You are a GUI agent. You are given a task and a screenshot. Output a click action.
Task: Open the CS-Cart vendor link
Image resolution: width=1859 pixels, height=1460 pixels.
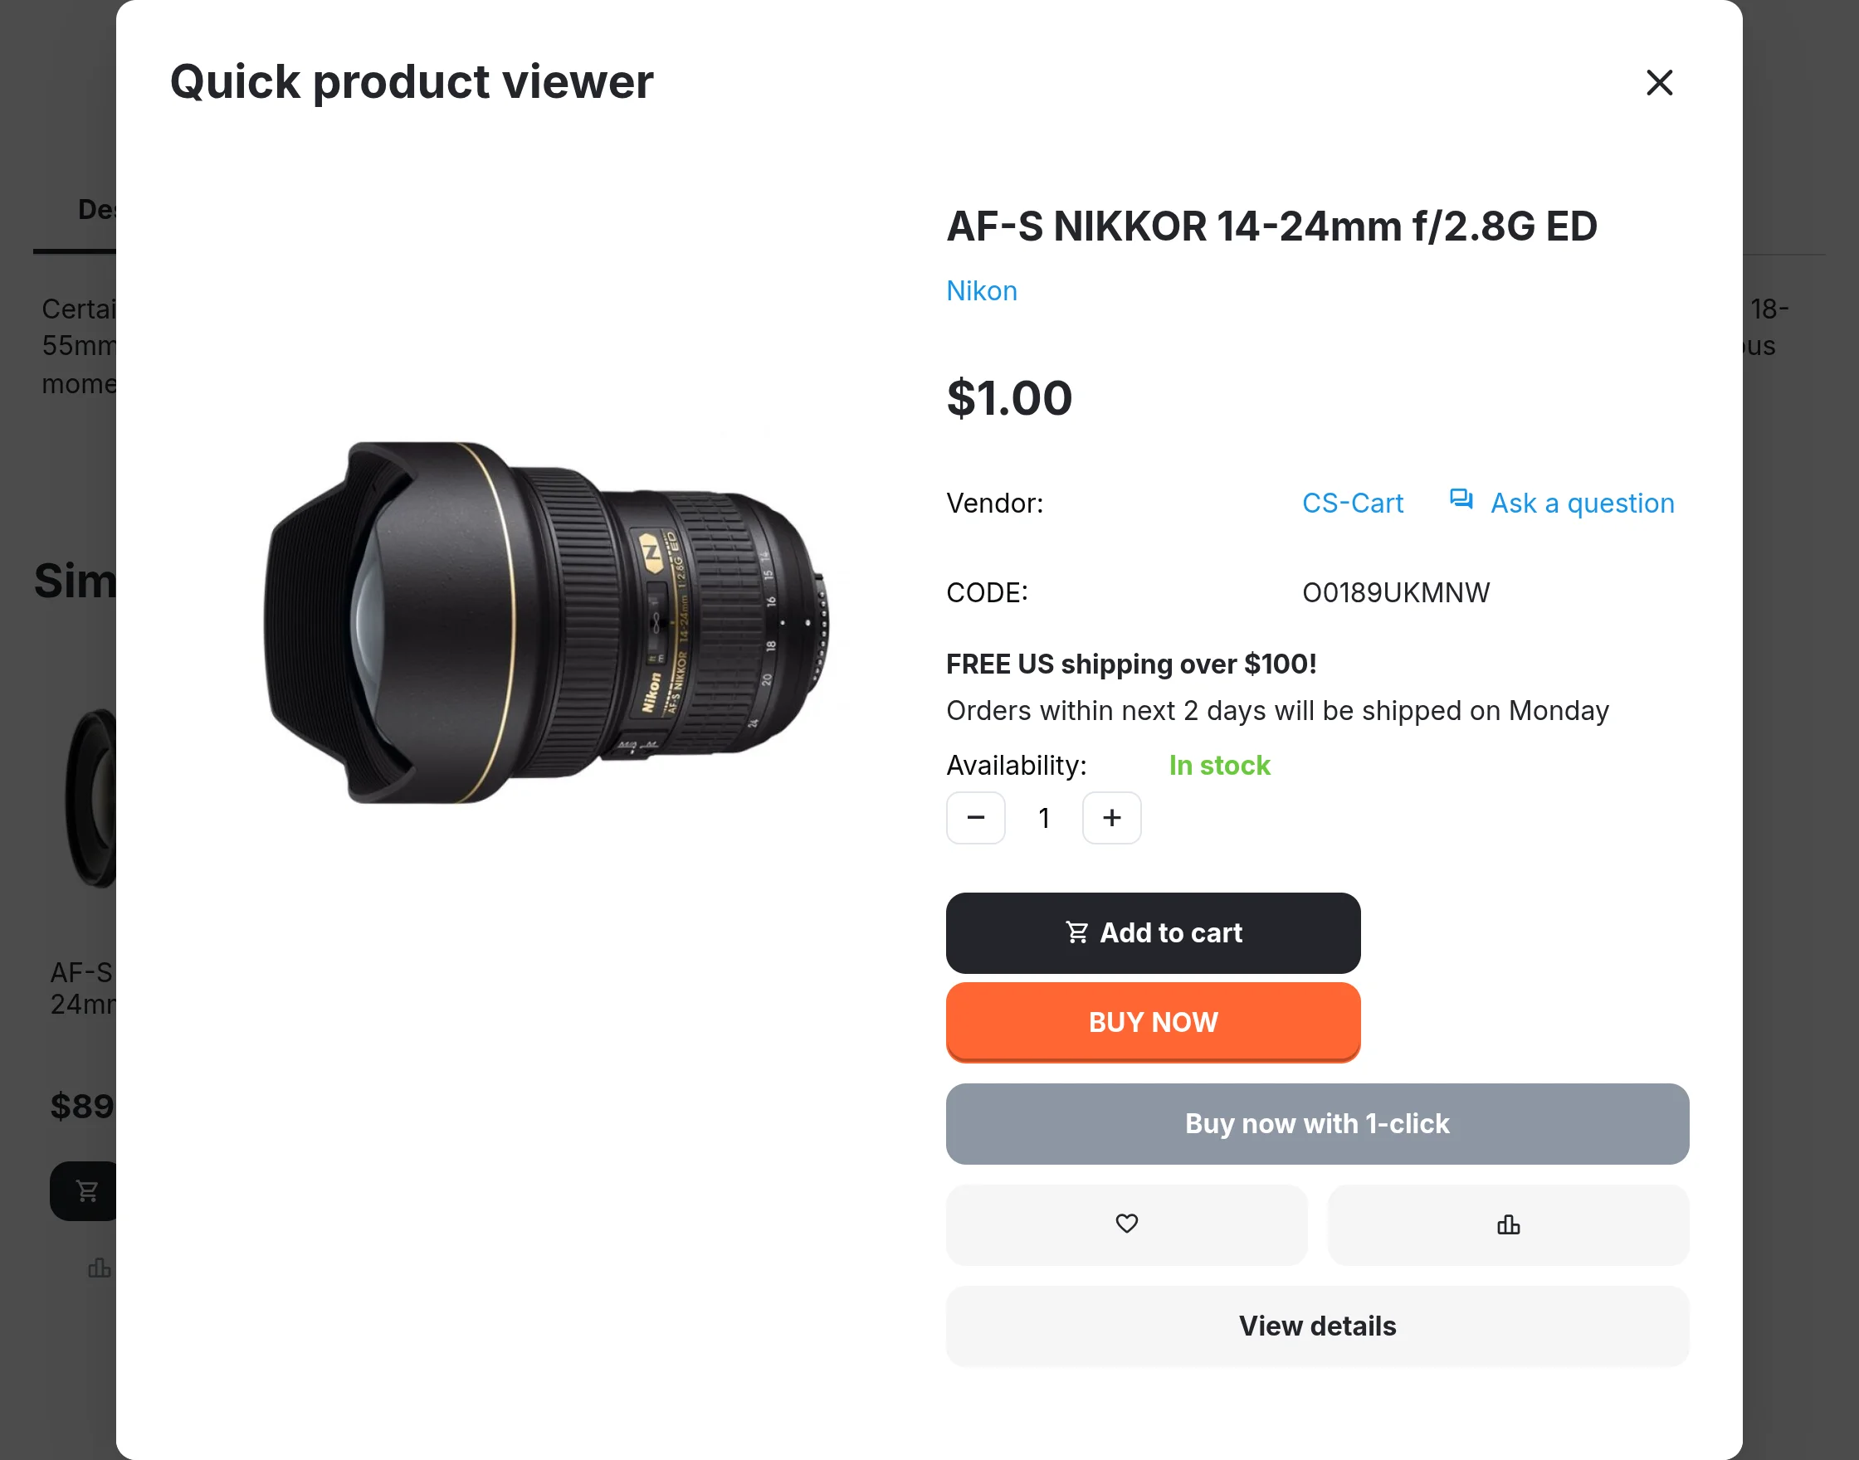pyautogui.click(x=1352, y=504)
